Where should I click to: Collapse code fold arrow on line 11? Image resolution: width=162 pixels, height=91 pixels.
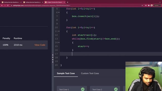(59, 31)
